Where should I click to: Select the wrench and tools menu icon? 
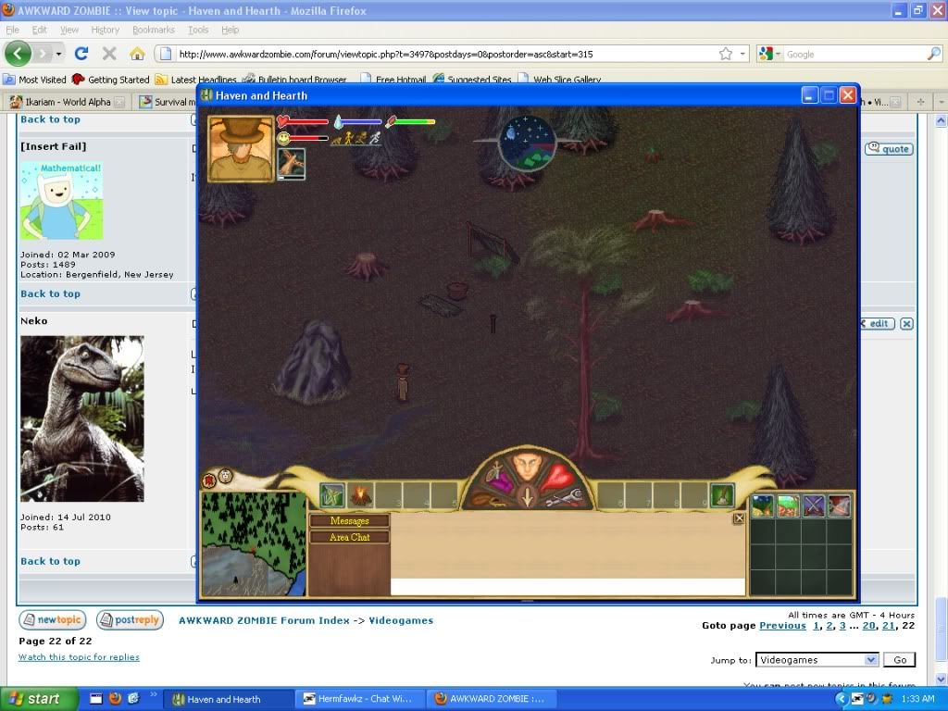[563, 499]
